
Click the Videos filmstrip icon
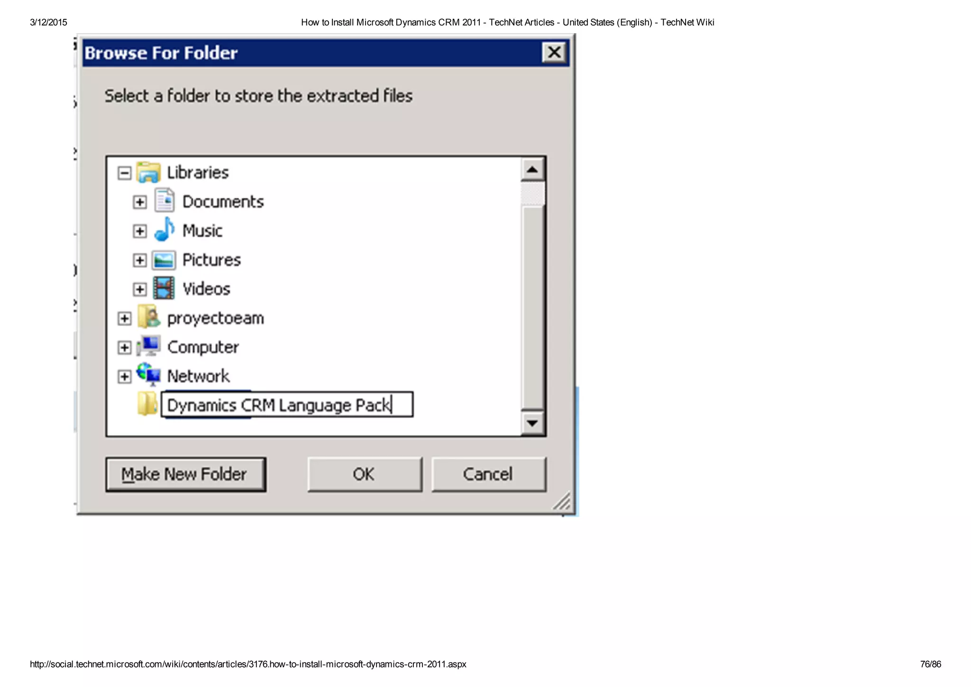[164, 288]
